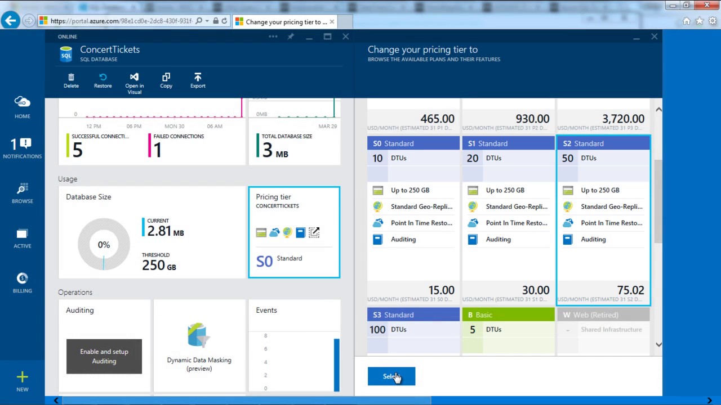Open the Events chart tile

[x=294, y=346]
